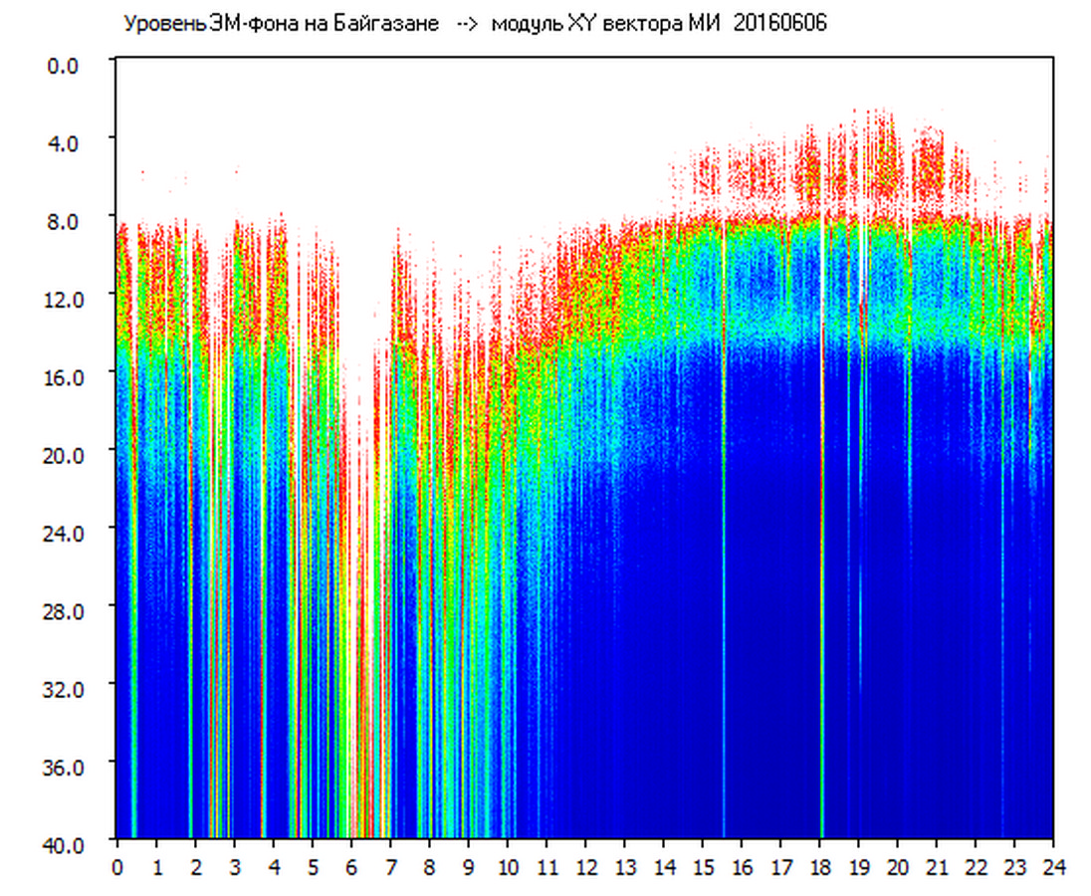Click the hour 24 label on x-axis
Screen dimensions: 1091x896
tap(1053, 866)
